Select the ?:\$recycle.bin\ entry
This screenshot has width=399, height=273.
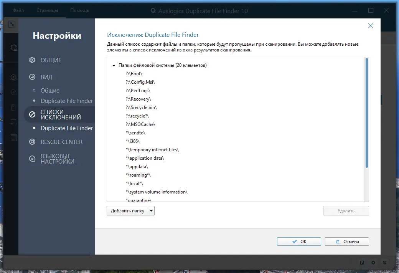click(141, 107)
